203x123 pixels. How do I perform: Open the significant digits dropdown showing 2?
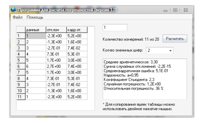click(160, 50)
